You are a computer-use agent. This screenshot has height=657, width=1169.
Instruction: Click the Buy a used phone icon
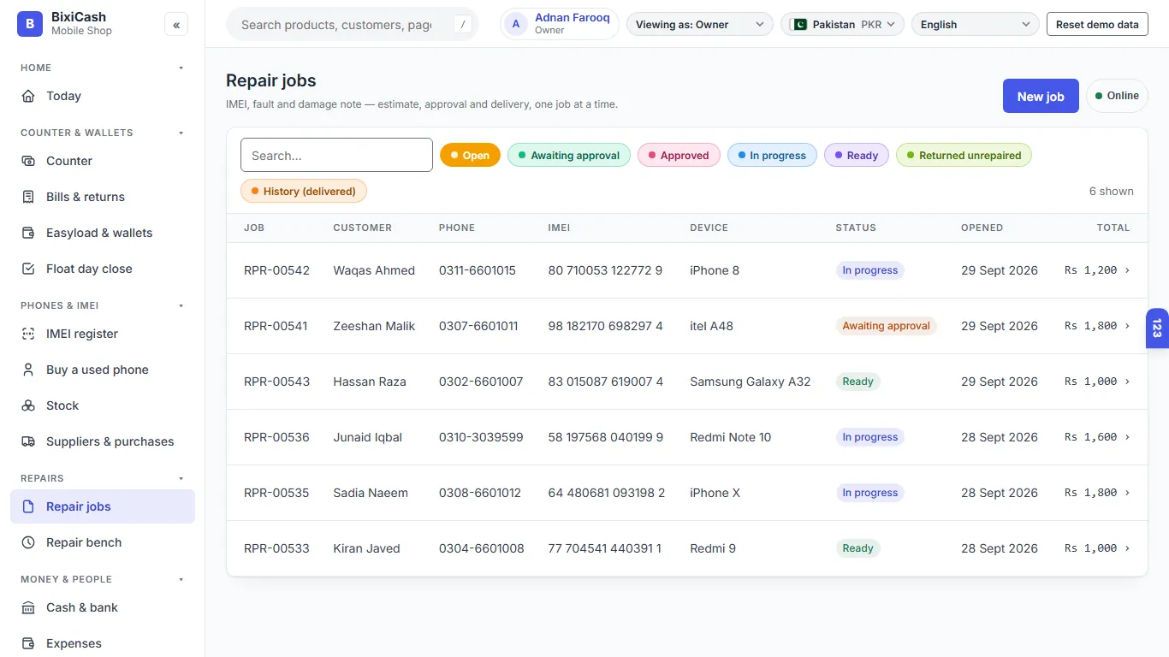pyautogui.click(x=28, y=370)
